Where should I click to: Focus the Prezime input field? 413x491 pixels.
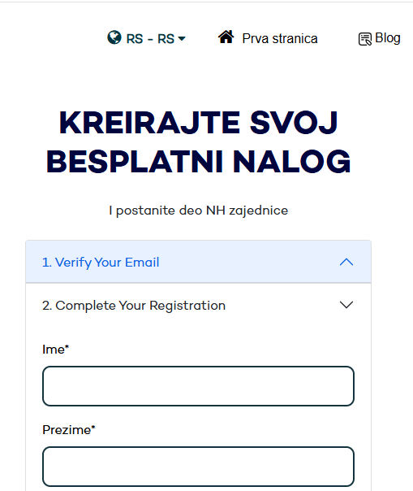pos(199,467)
